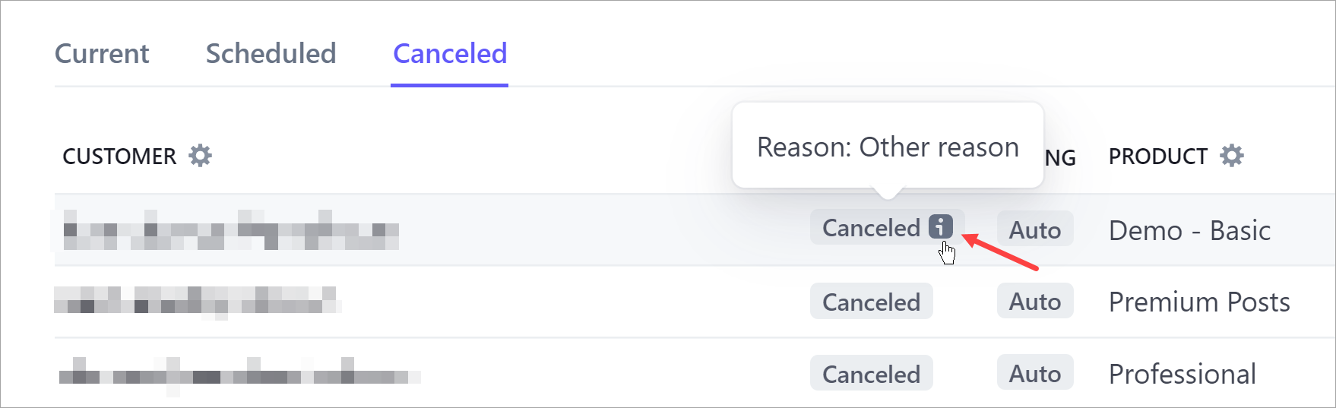This screenshot has width=1336, height=408.
Task: Click the PRODUCT column header
Action: click(1157, 157)
